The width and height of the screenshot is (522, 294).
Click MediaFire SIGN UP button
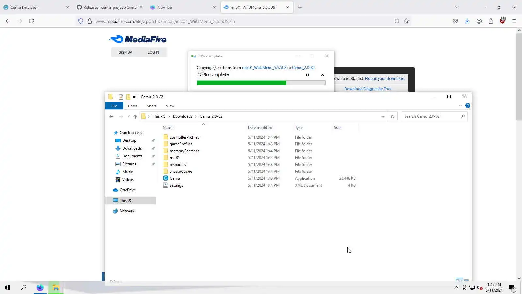[x=125, y=52]
